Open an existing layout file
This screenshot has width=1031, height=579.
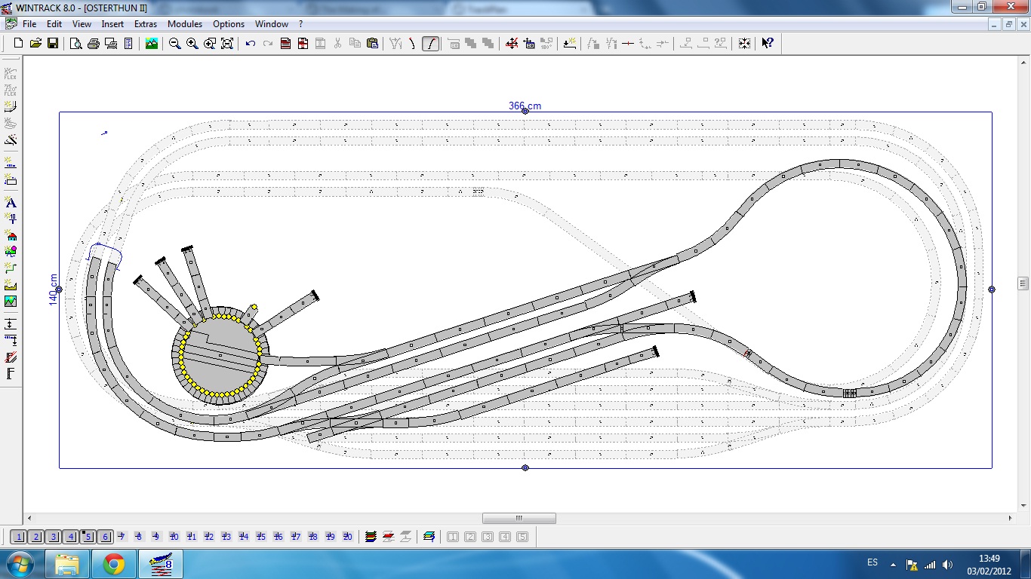pyautogui.click(x=35, y=44)
